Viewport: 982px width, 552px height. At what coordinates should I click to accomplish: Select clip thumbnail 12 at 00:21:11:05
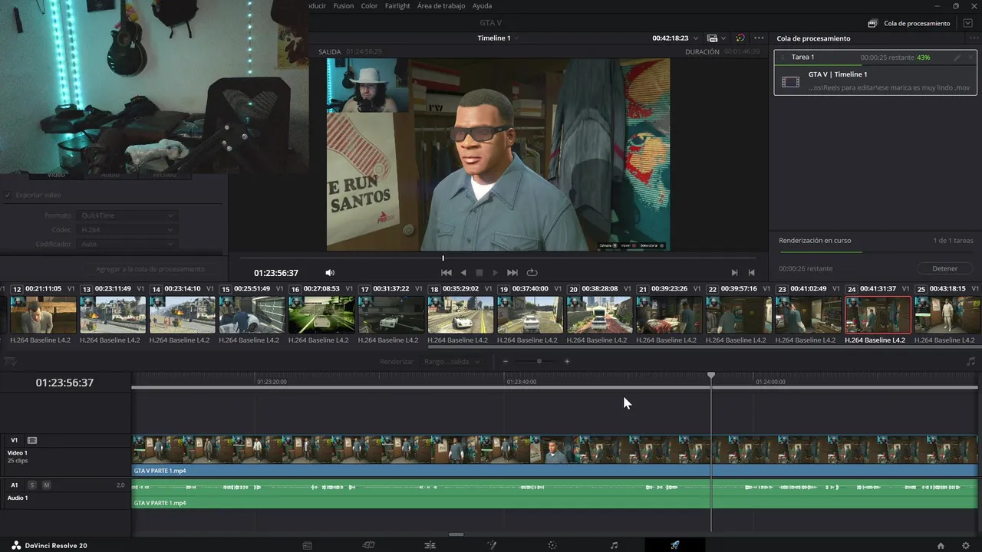coord(43,314)
